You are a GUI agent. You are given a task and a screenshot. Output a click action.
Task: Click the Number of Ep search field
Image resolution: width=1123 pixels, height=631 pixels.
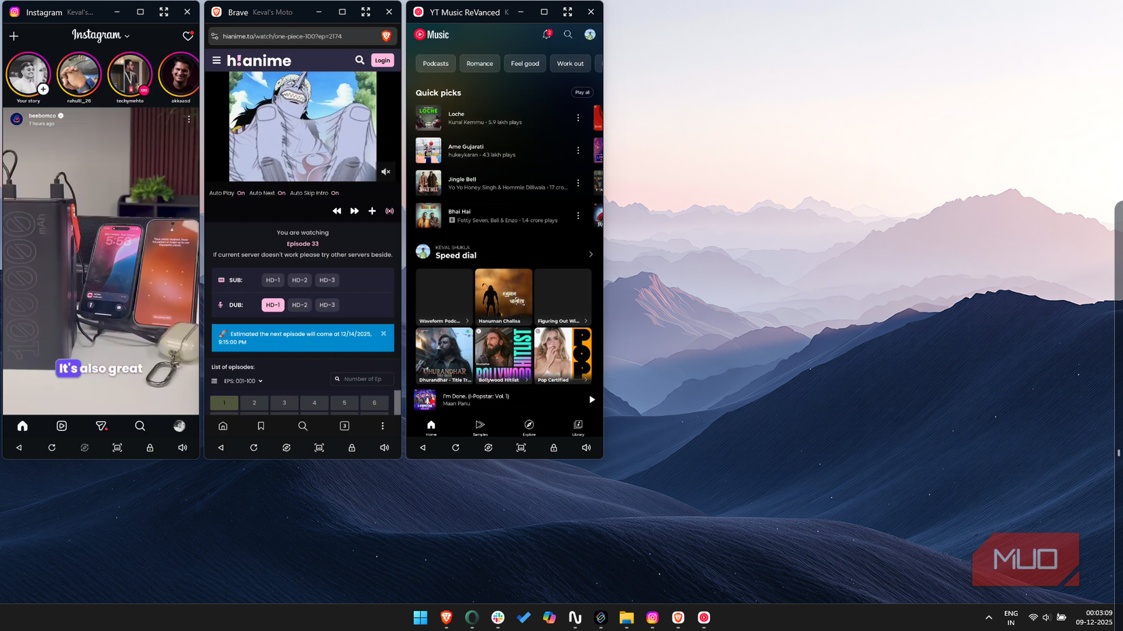pos(362,379)
